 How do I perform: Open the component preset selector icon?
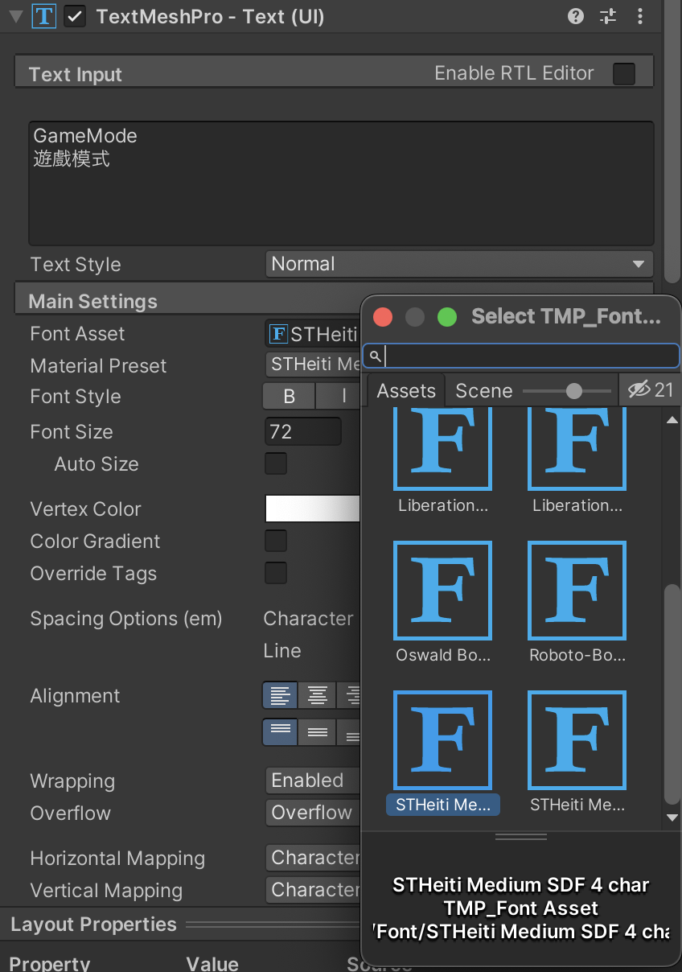pos(608,16)
